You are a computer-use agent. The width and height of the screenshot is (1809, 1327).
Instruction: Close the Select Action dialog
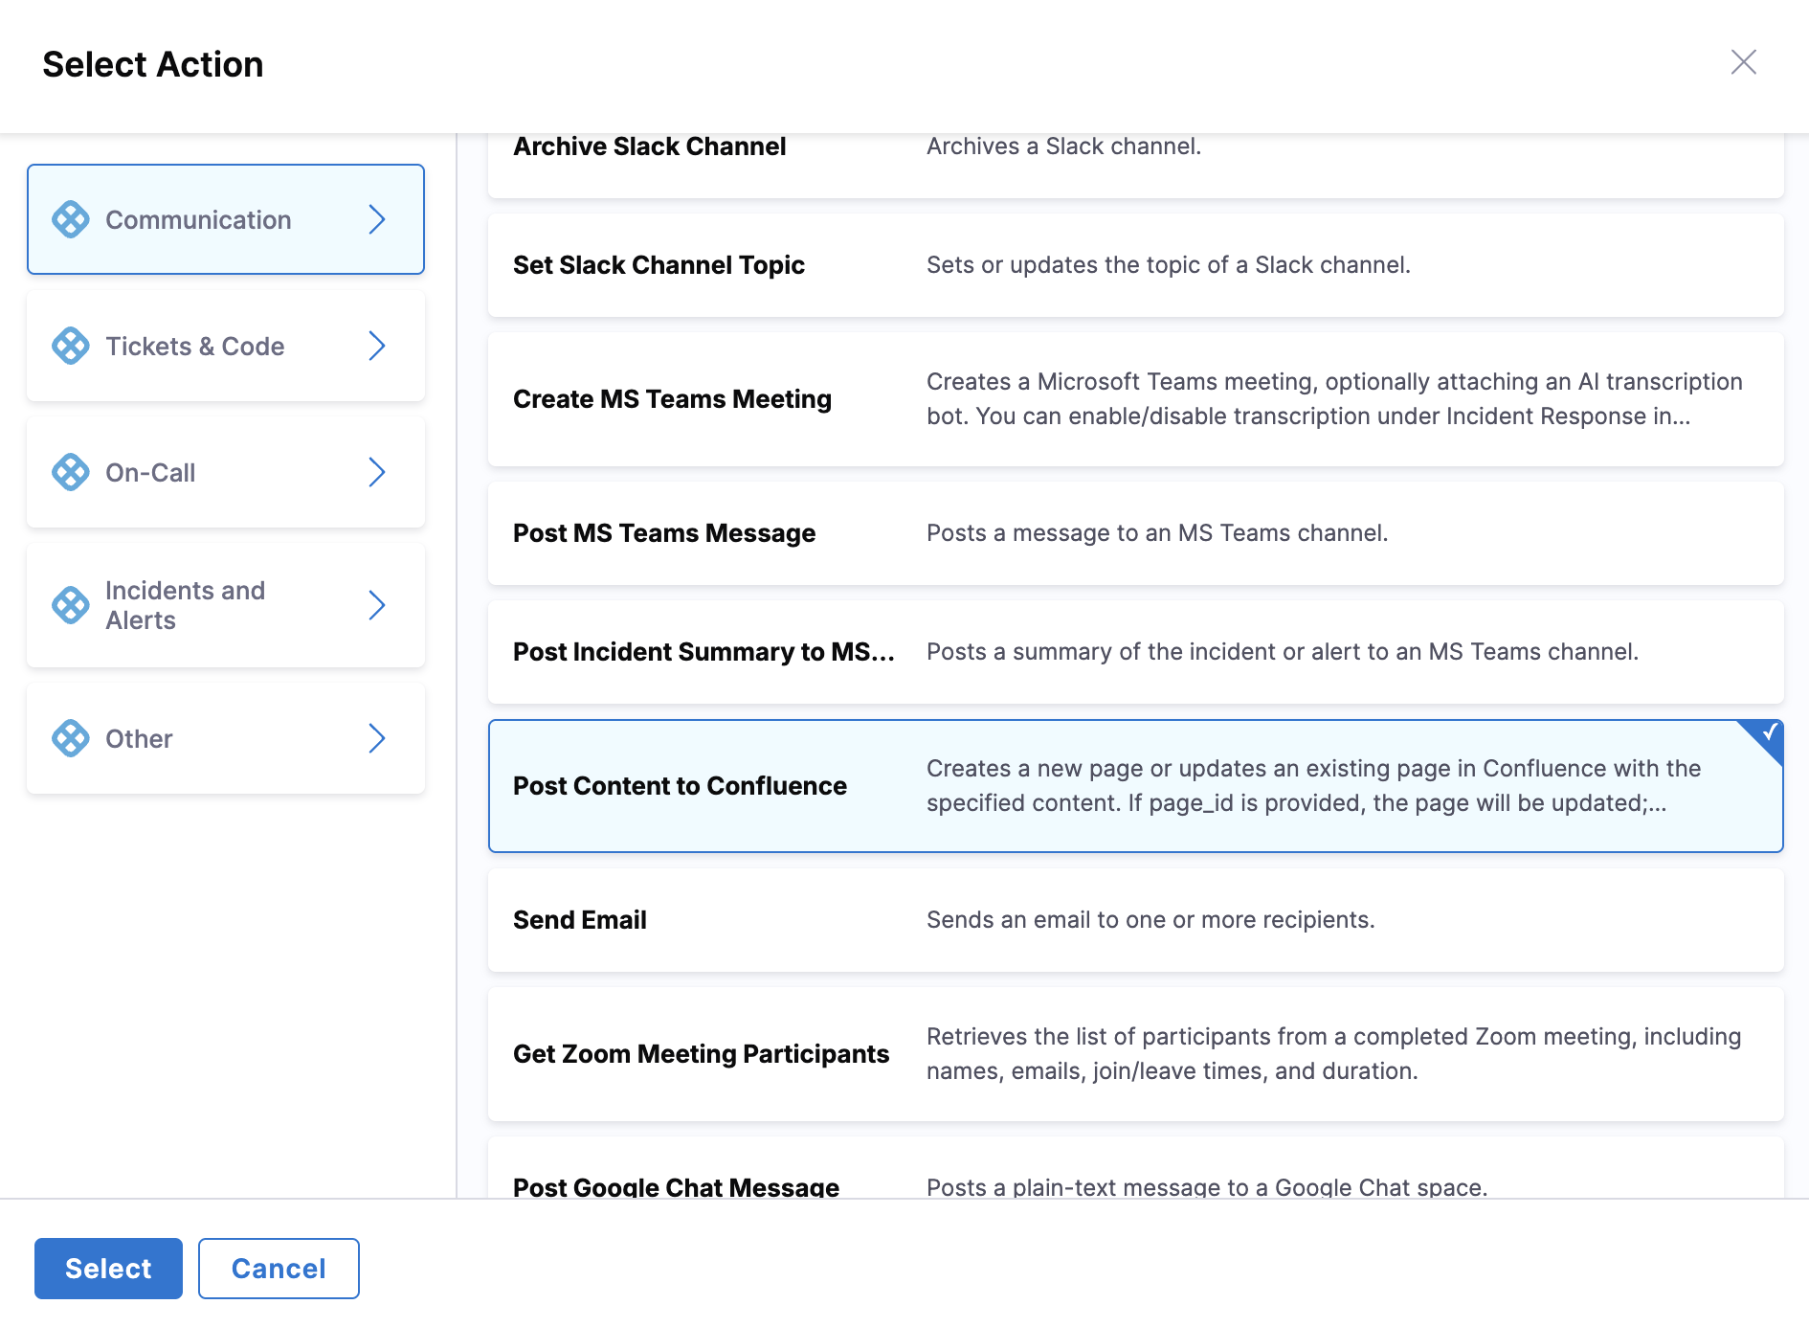tap(1744, 62)
